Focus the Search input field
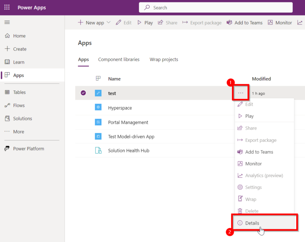This screenshot has width=305, height=242. tap(216, 8)
